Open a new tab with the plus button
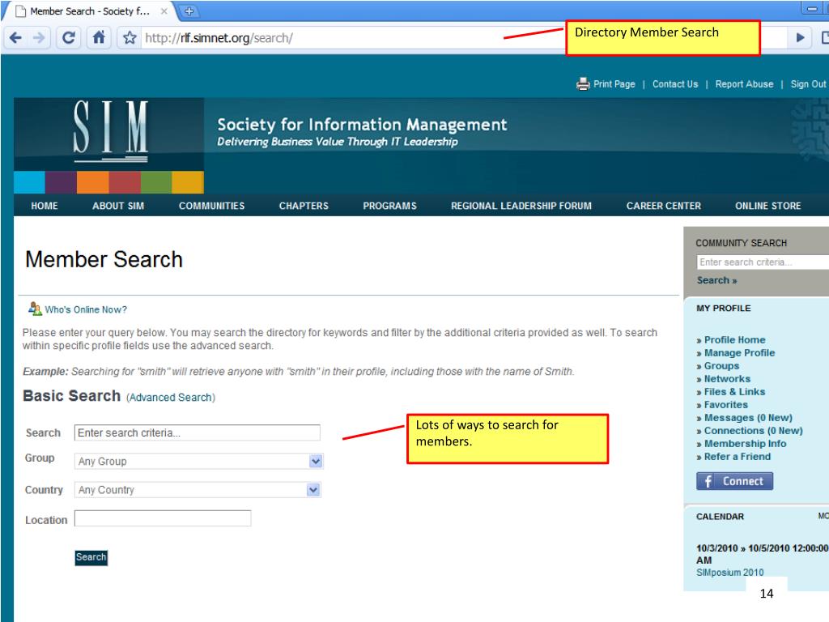This screenshot has height=622, width=829. coord(189,11)
